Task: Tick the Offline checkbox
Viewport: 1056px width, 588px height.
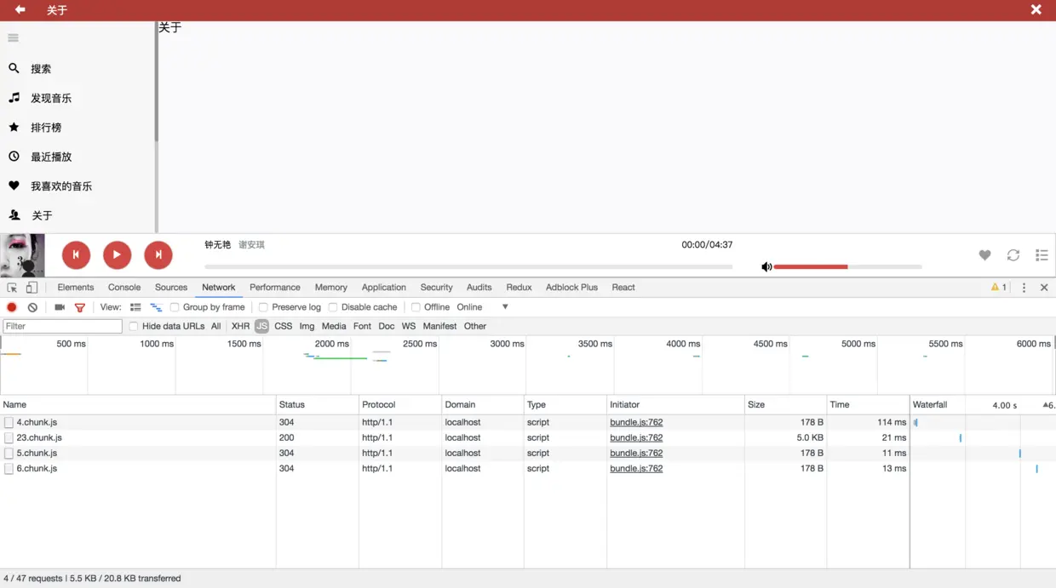Action: [x=416, y=307]
